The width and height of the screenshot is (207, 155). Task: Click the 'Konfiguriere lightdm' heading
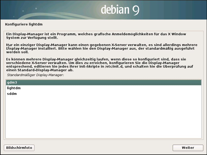point(23,24)
